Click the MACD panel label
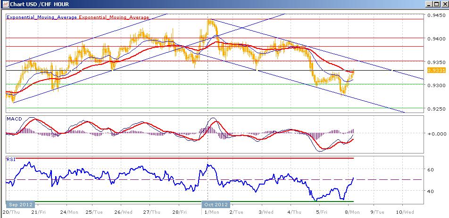This screenshot has width=449, height=218. [14, 119]
